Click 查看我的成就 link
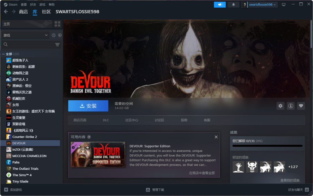Image resolution: width=313 pixels, height=196 pixels. click(x=290, y=180)
